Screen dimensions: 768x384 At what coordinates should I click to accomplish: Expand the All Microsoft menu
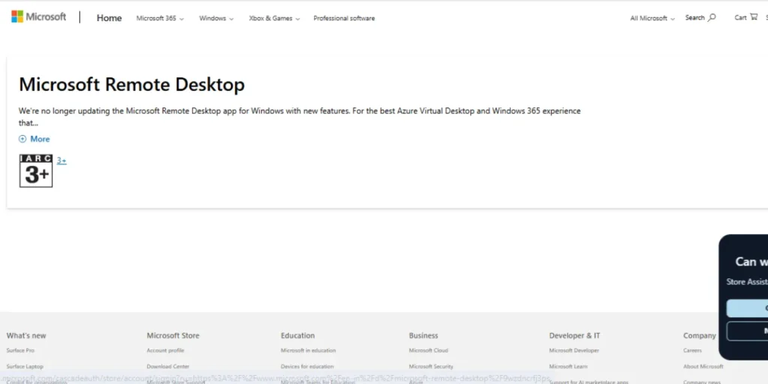(x=652, y=18)
